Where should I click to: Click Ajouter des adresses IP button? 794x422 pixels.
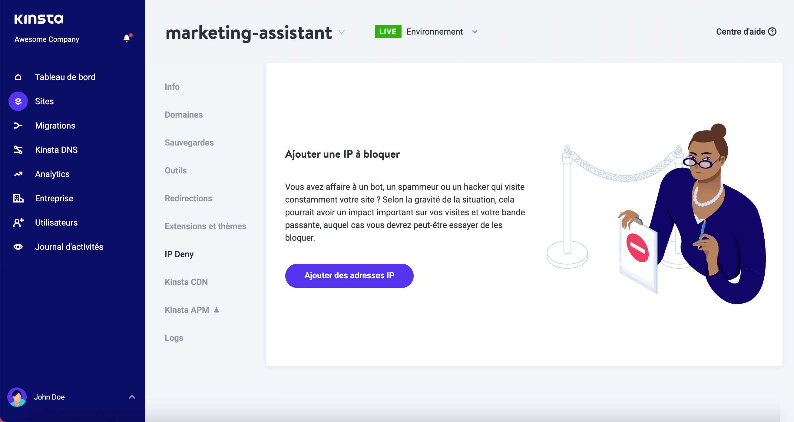[349, 275]
